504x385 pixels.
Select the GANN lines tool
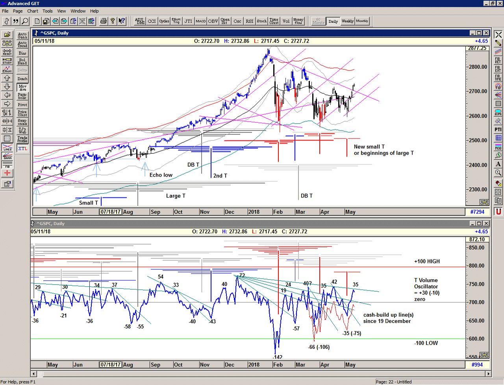[7, 156]
